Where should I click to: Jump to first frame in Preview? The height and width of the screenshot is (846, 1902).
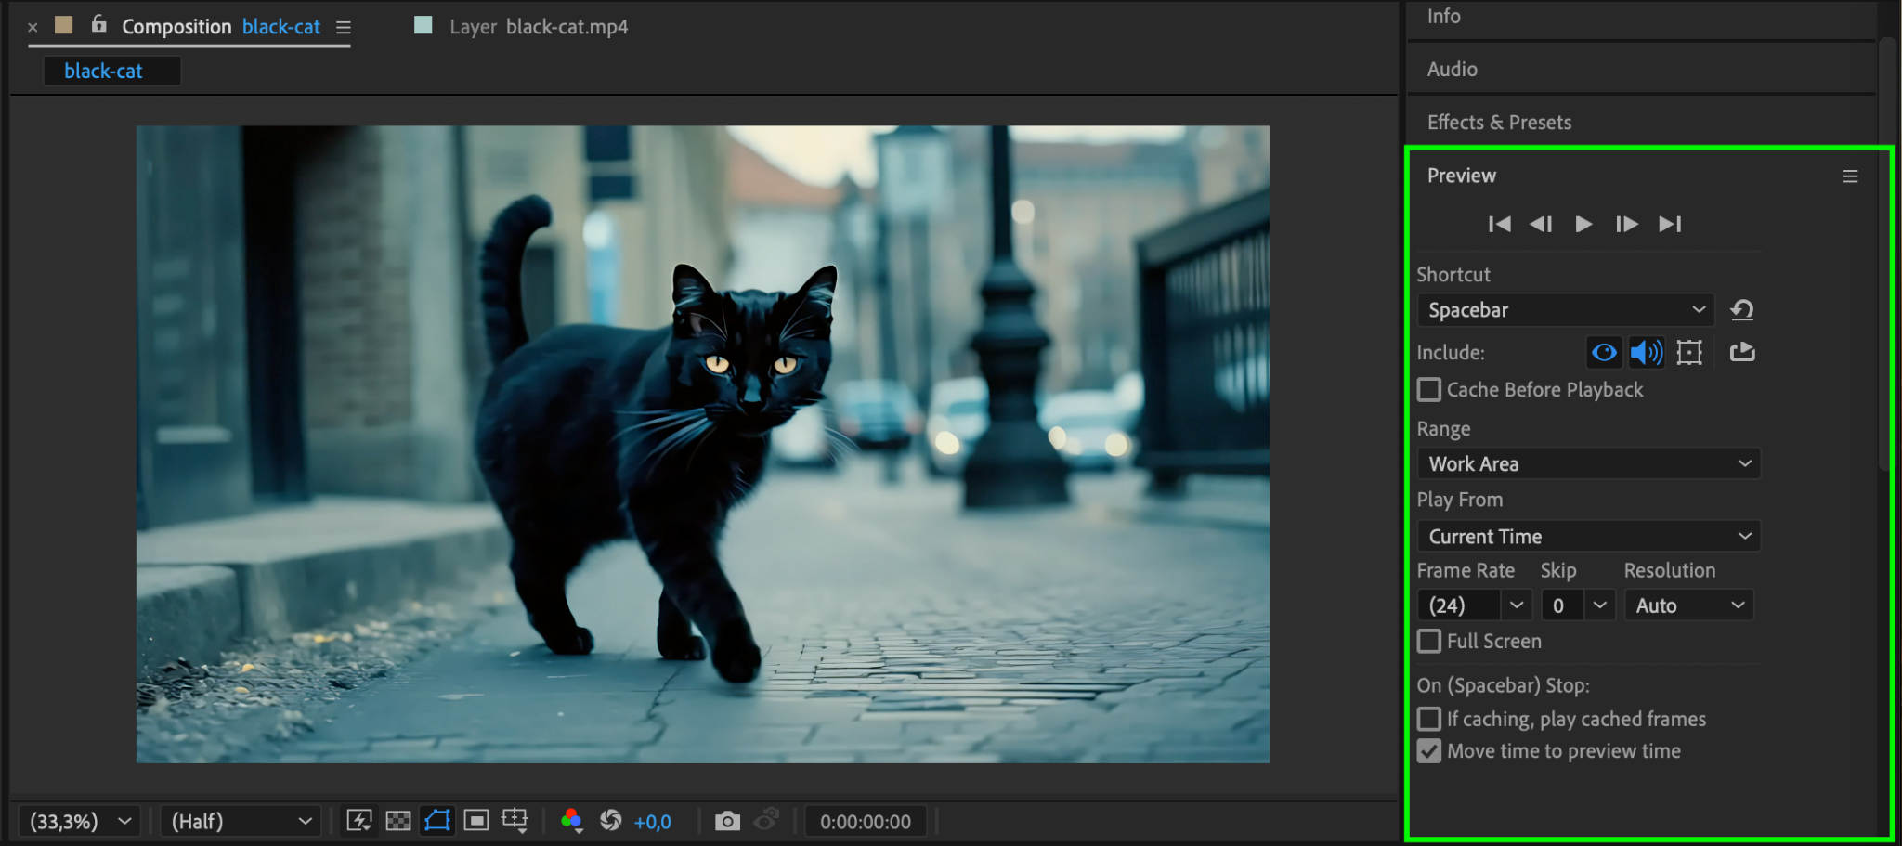pyautogui.click(x=1499, y=224)
